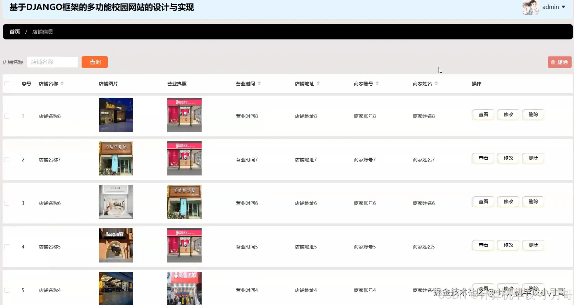Click the 商家账号5 cell
Viewport: 574px width, 305px height.
point(365,247)
